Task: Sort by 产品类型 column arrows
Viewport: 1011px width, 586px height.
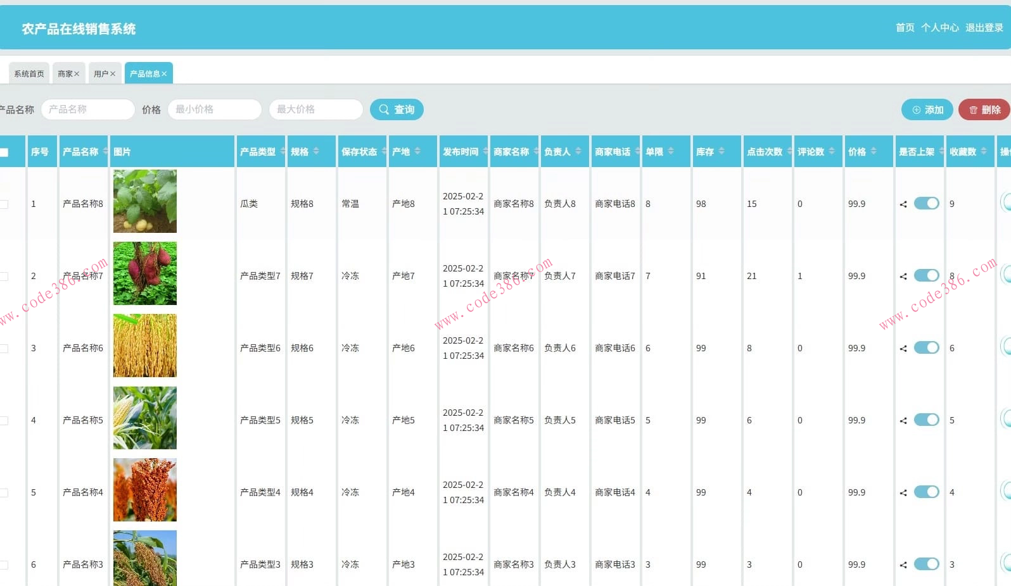Action: click(283, 151)
